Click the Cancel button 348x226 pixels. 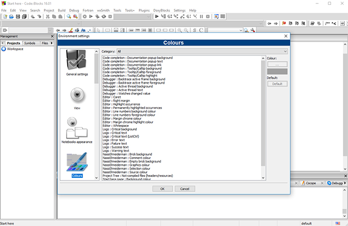pos(184,189)
